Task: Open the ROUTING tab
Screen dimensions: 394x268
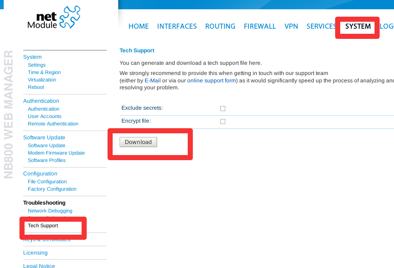Action: click(220, 26)
